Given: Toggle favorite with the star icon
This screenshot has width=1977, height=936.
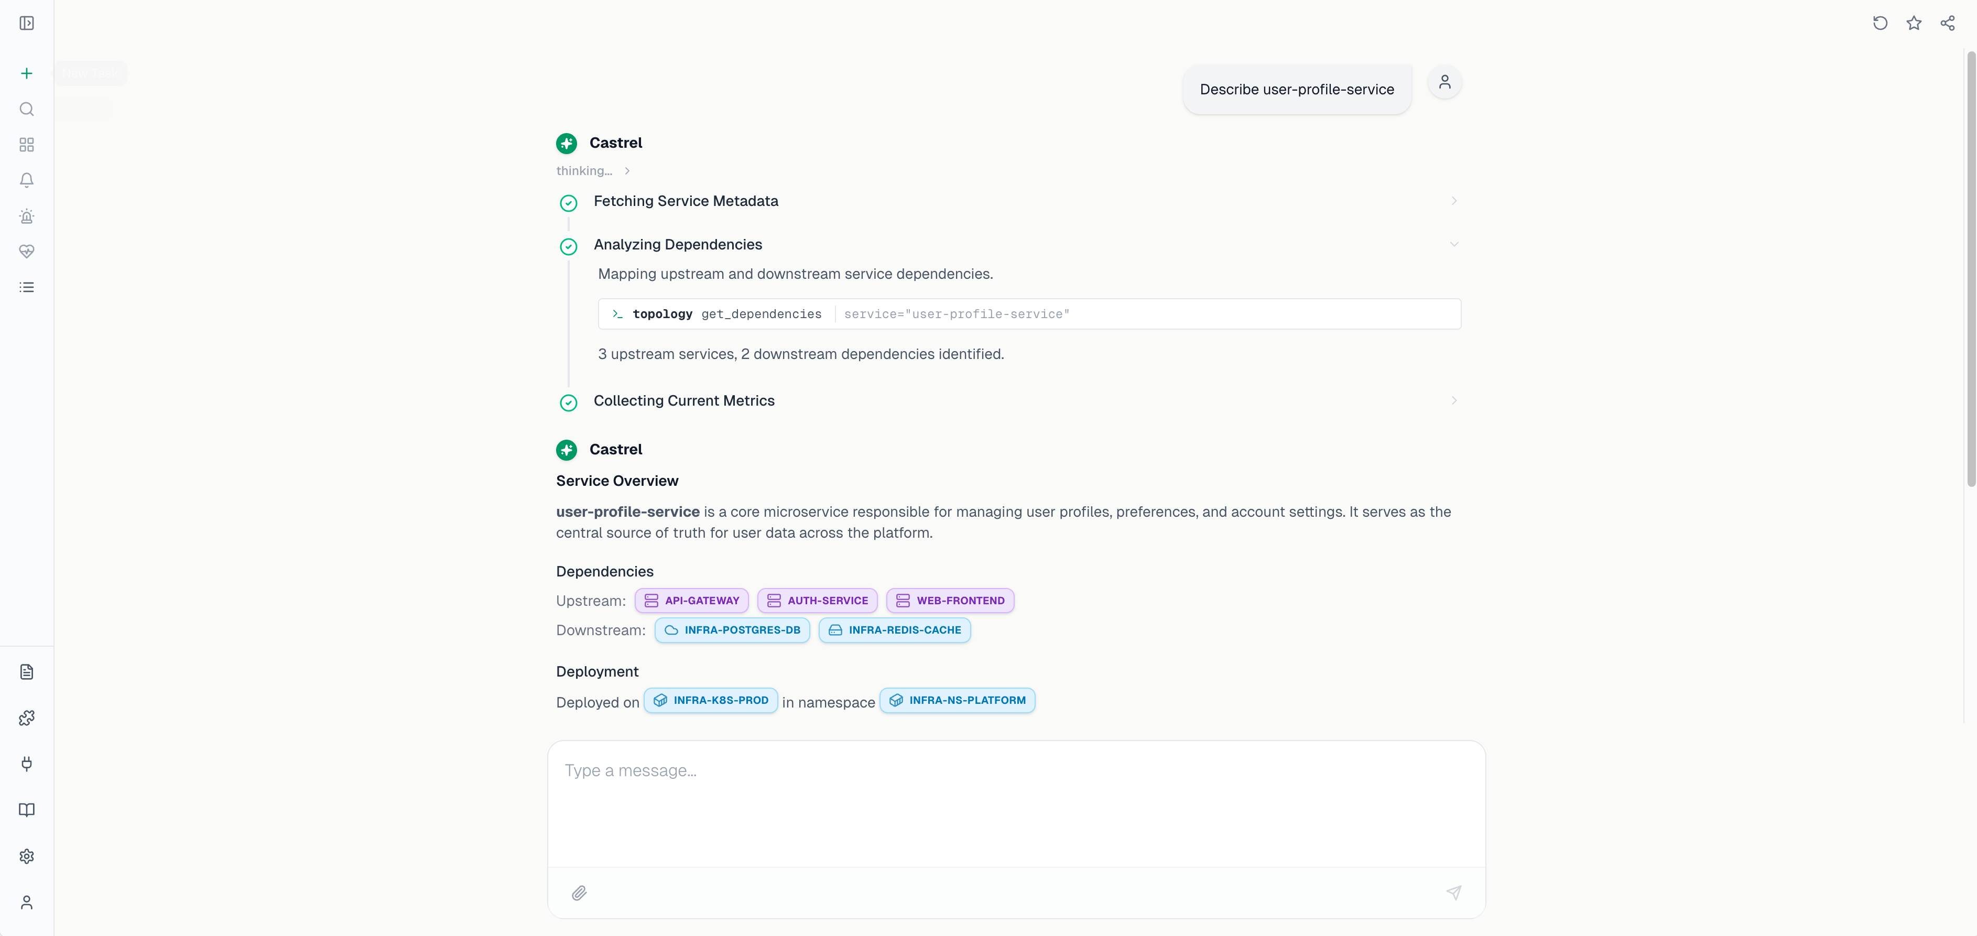Looking at the screenshot, I should tap(1914, 23).
